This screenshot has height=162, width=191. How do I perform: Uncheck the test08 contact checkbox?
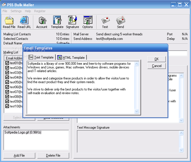click(7, 96)
